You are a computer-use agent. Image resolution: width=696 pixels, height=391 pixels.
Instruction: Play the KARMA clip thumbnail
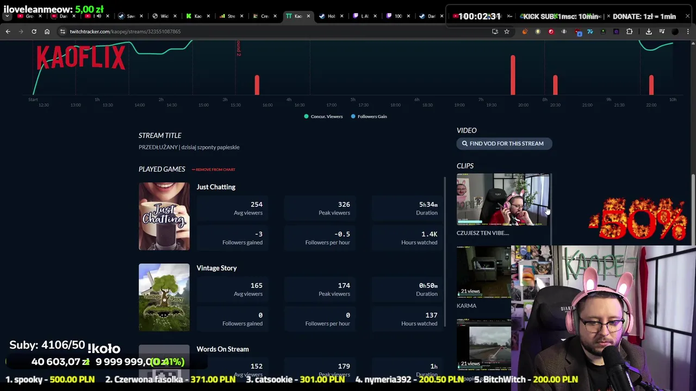click(x=484, y=272)
